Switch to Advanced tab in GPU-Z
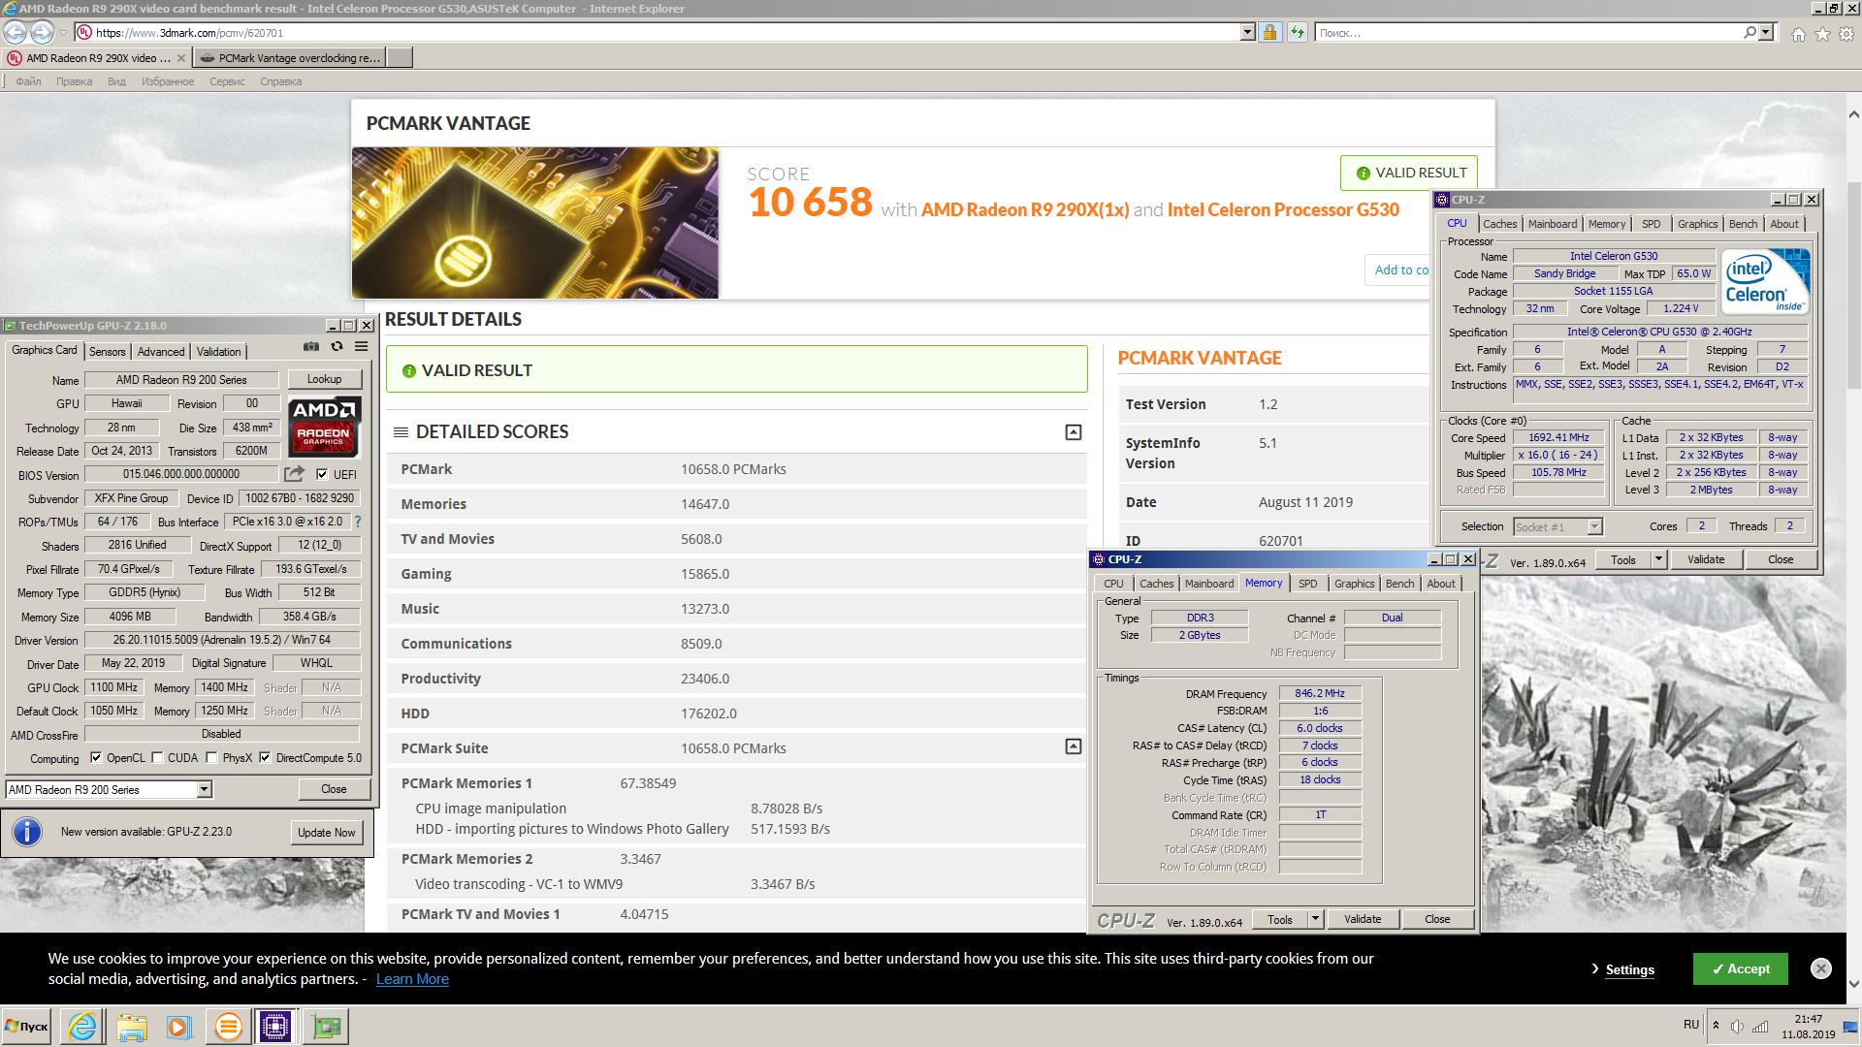 pos(161,352)
